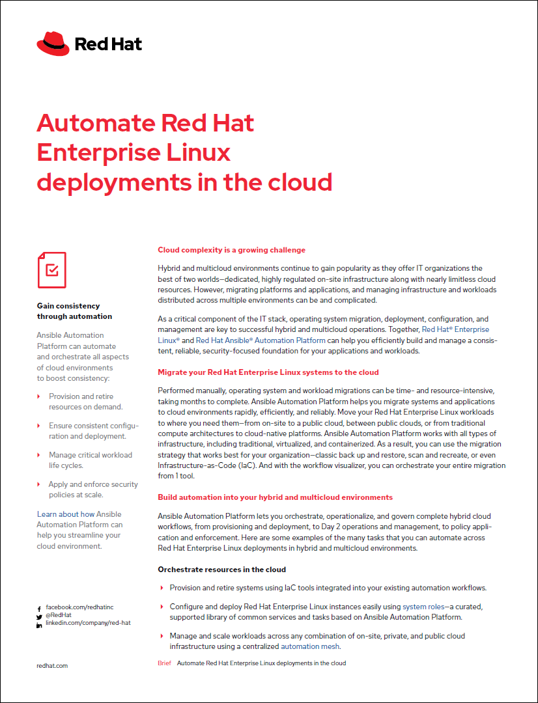Image resolution: width=538 pixels, height=703 pixels.
Task: Click the document checkmark icon
Action: (x=51, y=270)
